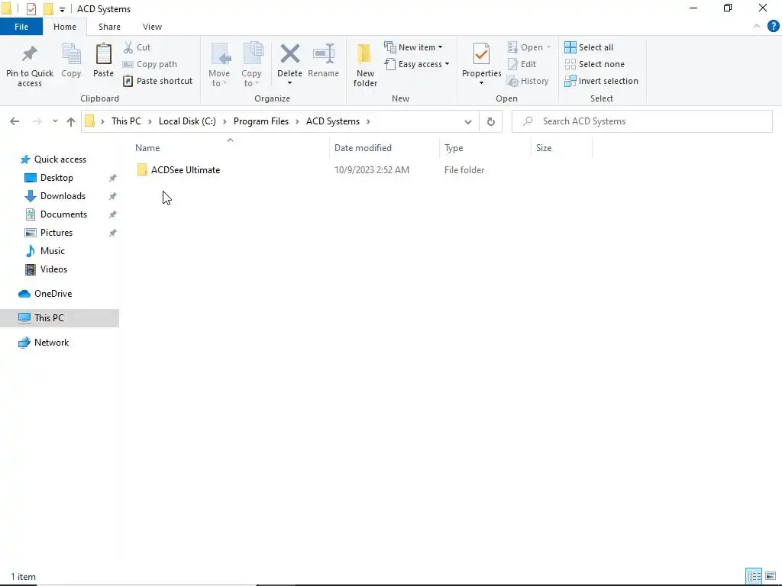Open the Copy to menu
Screen dimensions: 782x586
[251, 65]
